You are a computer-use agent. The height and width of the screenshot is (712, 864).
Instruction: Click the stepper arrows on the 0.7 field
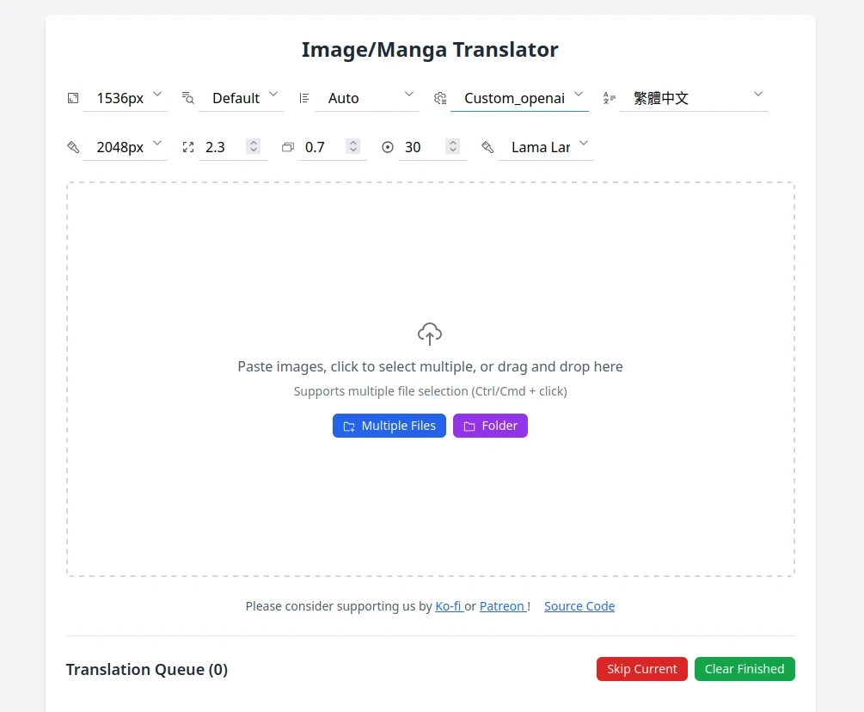click(x=353, y=147)
